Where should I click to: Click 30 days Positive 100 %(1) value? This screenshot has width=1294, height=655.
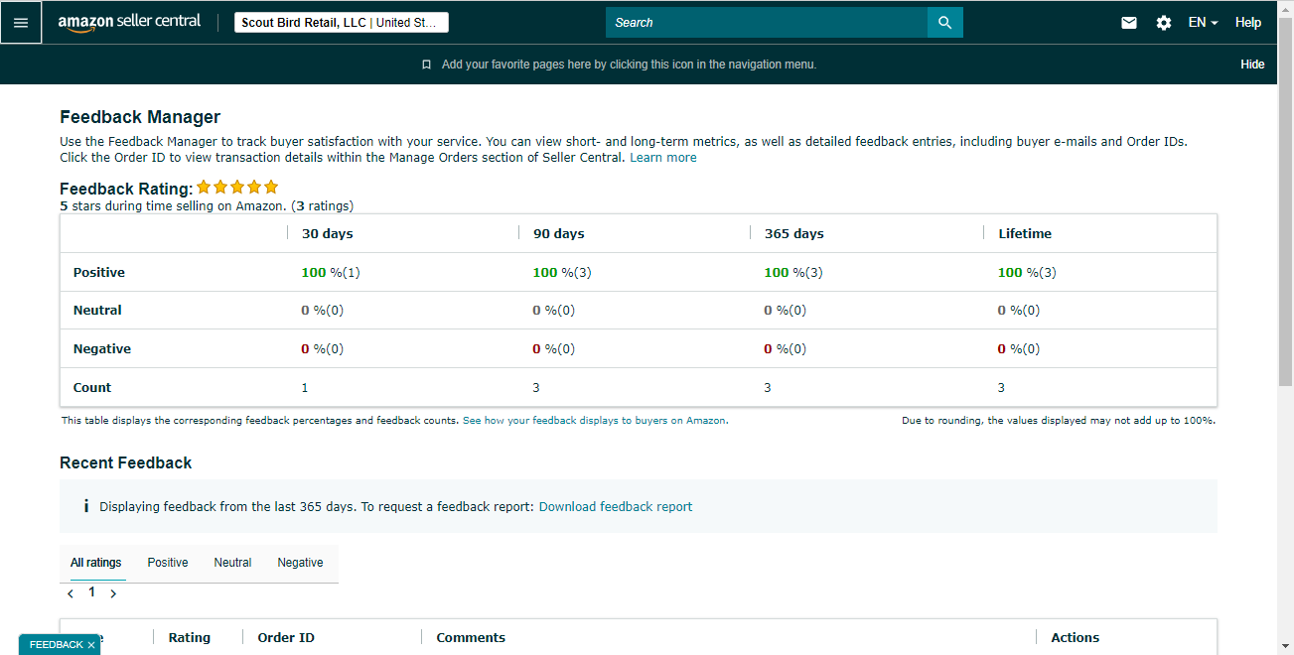[331, 273]
